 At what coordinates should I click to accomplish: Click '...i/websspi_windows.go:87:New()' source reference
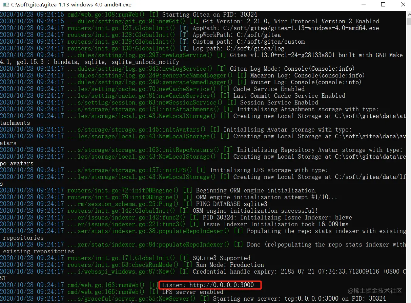[121, 272]
